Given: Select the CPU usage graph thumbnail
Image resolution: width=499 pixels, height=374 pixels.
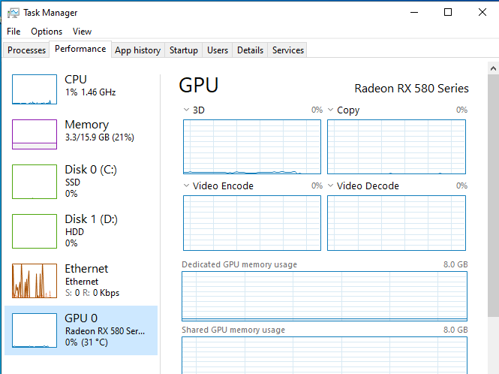Looking at the screenshot, I should (35, 89).
